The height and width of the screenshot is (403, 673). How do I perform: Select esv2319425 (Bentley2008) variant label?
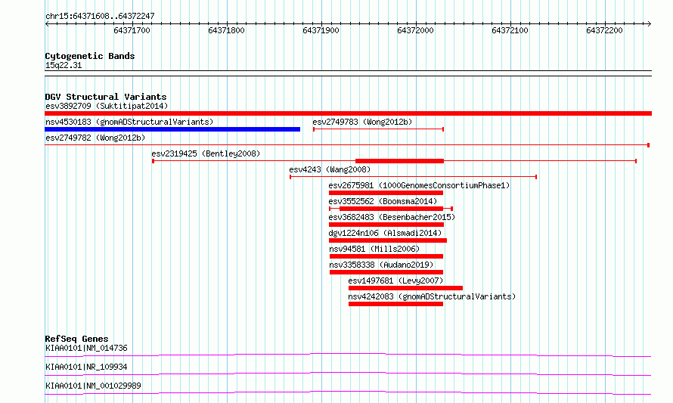coord(206,153)
